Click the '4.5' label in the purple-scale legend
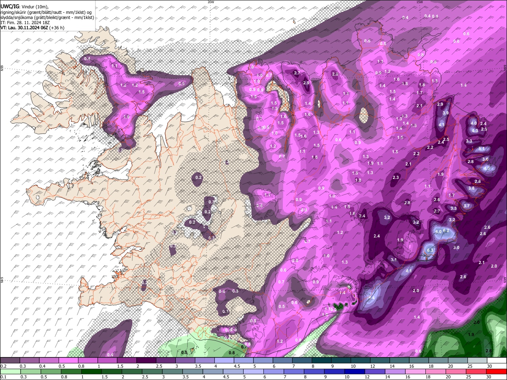The image size is (507, 380). tap(237, 367)
